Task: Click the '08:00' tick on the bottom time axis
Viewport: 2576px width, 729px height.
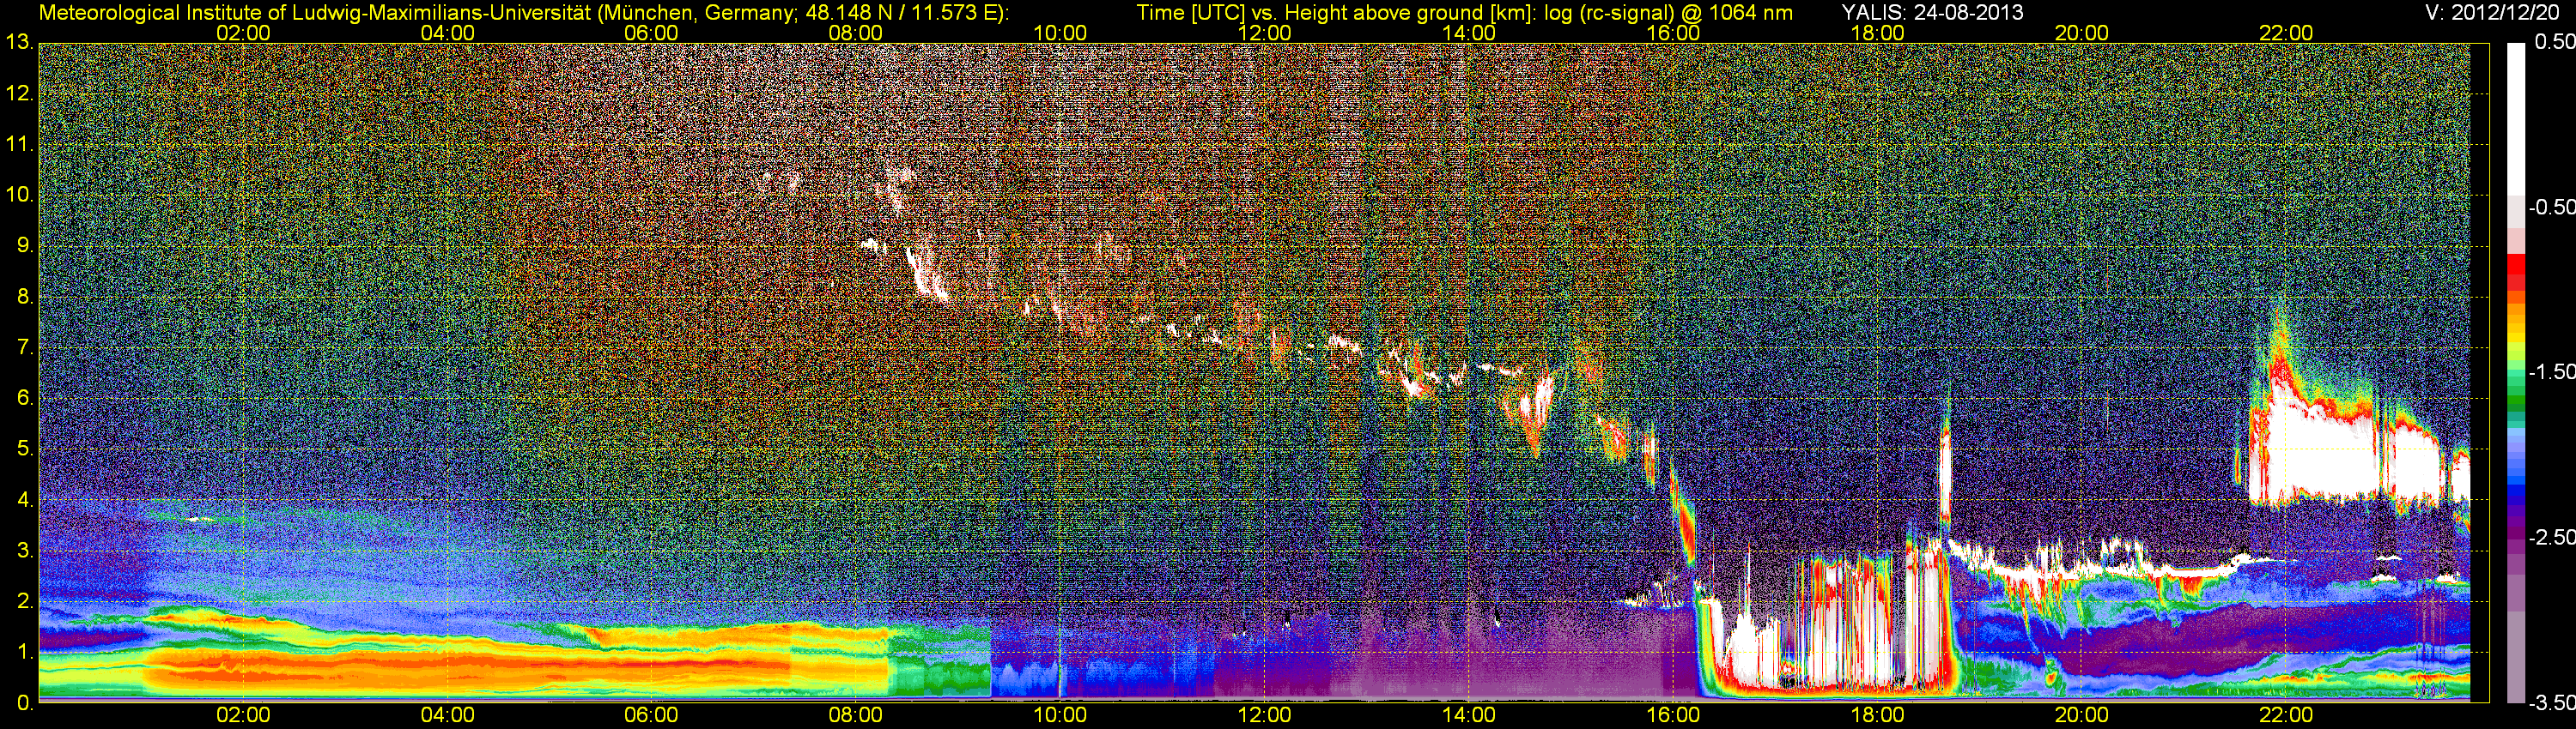Action: (856, 715)
